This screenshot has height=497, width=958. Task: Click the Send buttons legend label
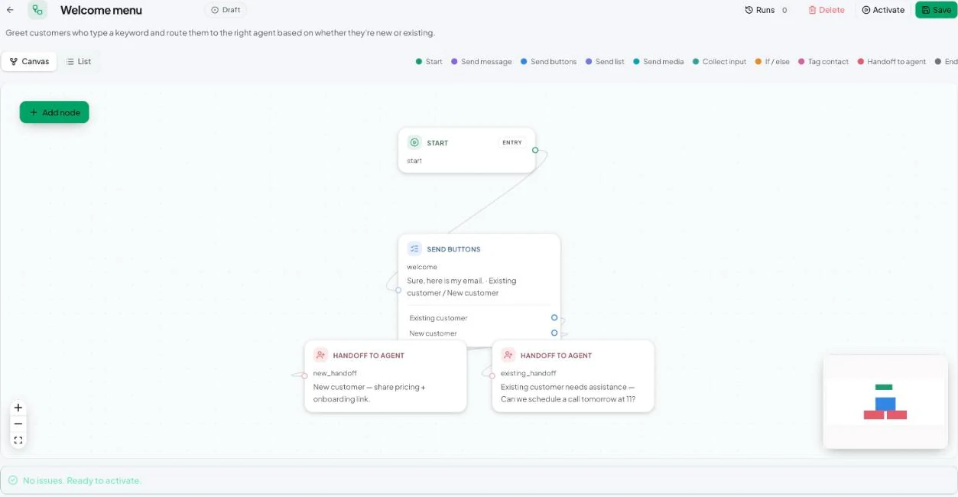(554, 61)
